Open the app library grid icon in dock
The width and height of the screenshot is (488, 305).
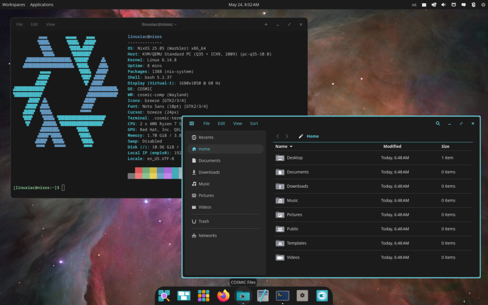tap(203, 295)
